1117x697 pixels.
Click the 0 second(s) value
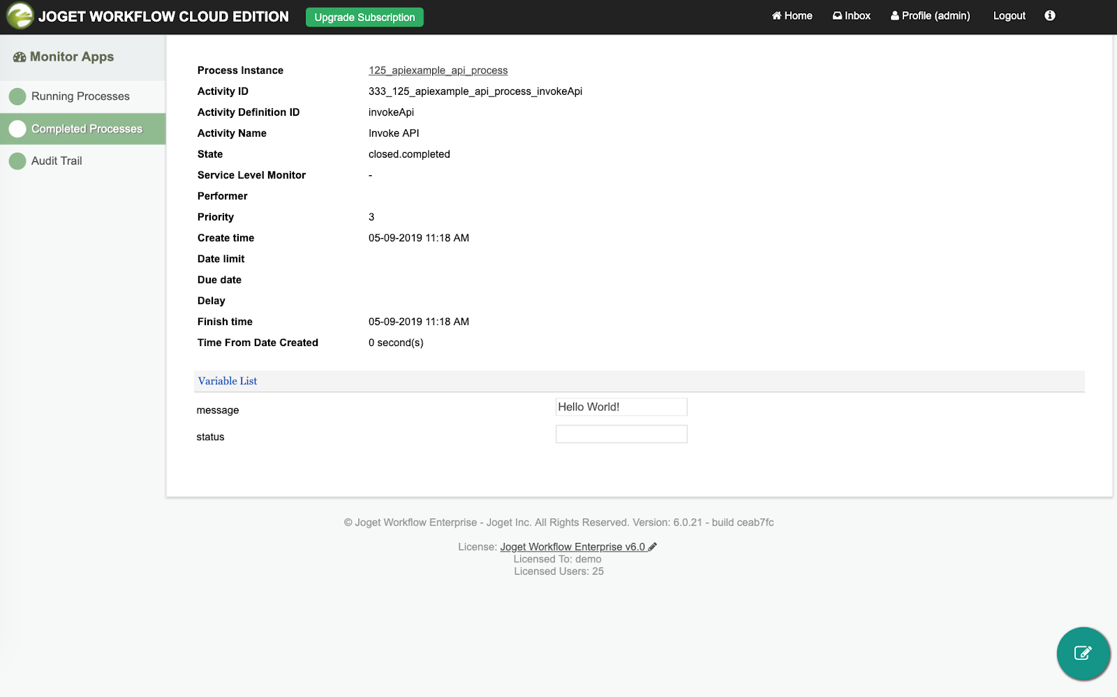click(396, 343)
